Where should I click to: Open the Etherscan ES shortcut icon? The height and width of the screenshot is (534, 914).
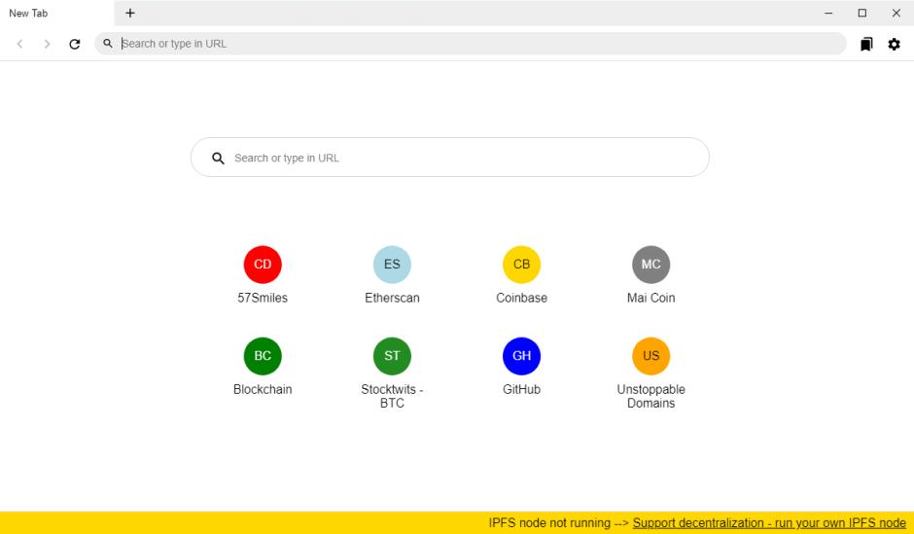[x=392, y=265]
